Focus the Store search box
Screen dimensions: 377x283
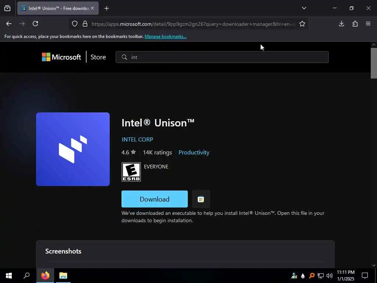(222, 57)
